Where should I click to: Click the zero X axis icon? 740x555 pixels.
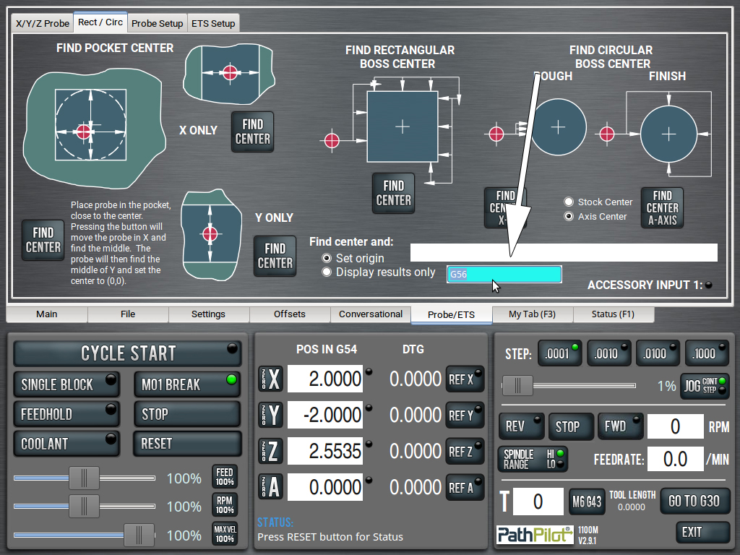(271, 379)
